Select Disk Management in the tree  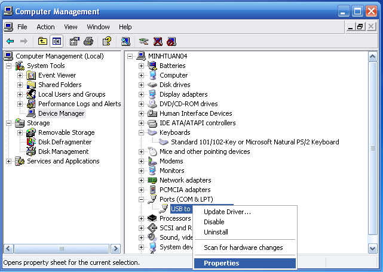pos(63,152)
